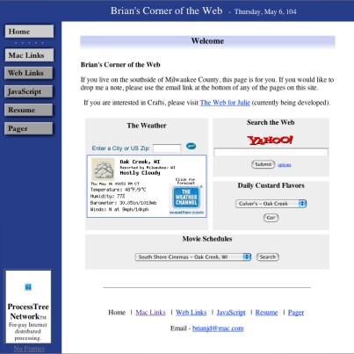Click the Yahoo search text field

coord(271,152)
